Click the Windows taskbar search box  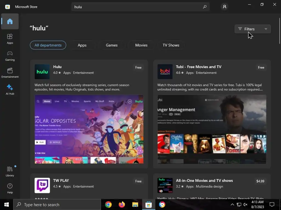coord(57,205)
